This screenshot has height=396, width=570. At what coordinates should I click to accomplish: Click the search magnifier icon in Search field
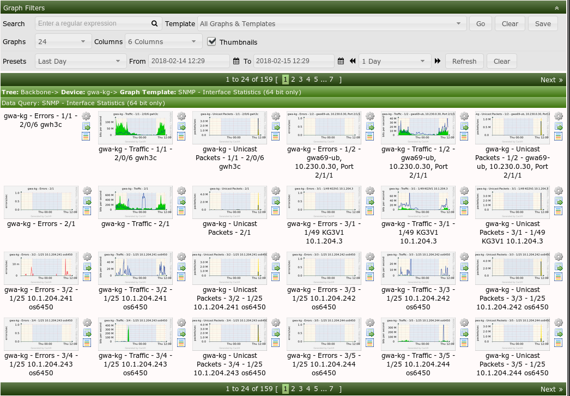[x=154, y=23]
